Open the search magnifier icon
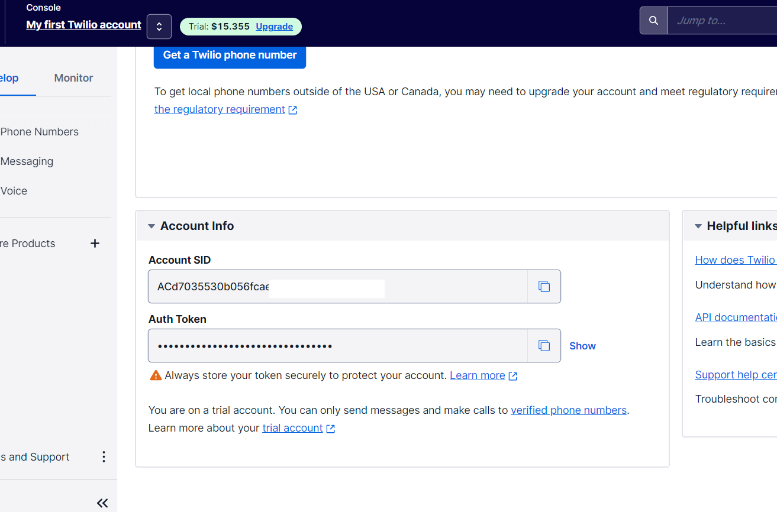The height and width of the screenshot is (512, 777). pyautogui.click(x=653, y=21)
